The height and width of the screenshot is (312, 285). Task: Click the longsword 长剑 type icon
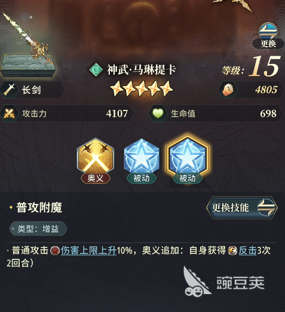point(9,90)
